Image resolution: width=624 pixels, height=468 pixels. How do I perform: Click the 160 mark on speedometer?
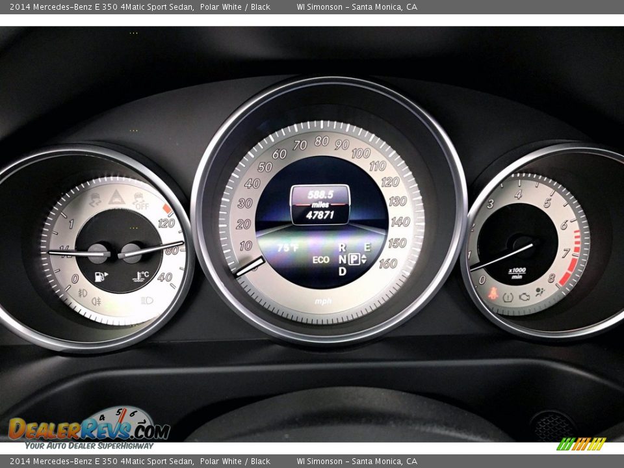coord(388,263)
